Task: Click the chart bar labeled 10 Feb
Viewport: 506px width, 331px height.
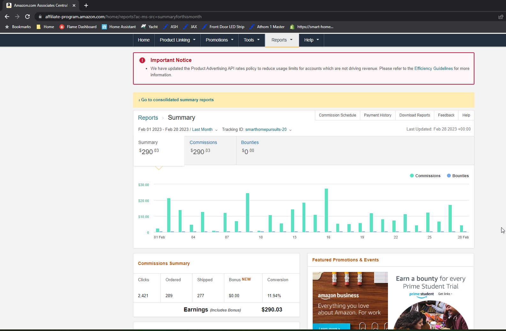Action: pyautogui.click(x=259, y=231)
